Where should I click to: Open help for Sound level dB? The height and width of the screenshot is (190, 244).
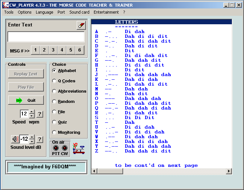click(x=40, y=139)
